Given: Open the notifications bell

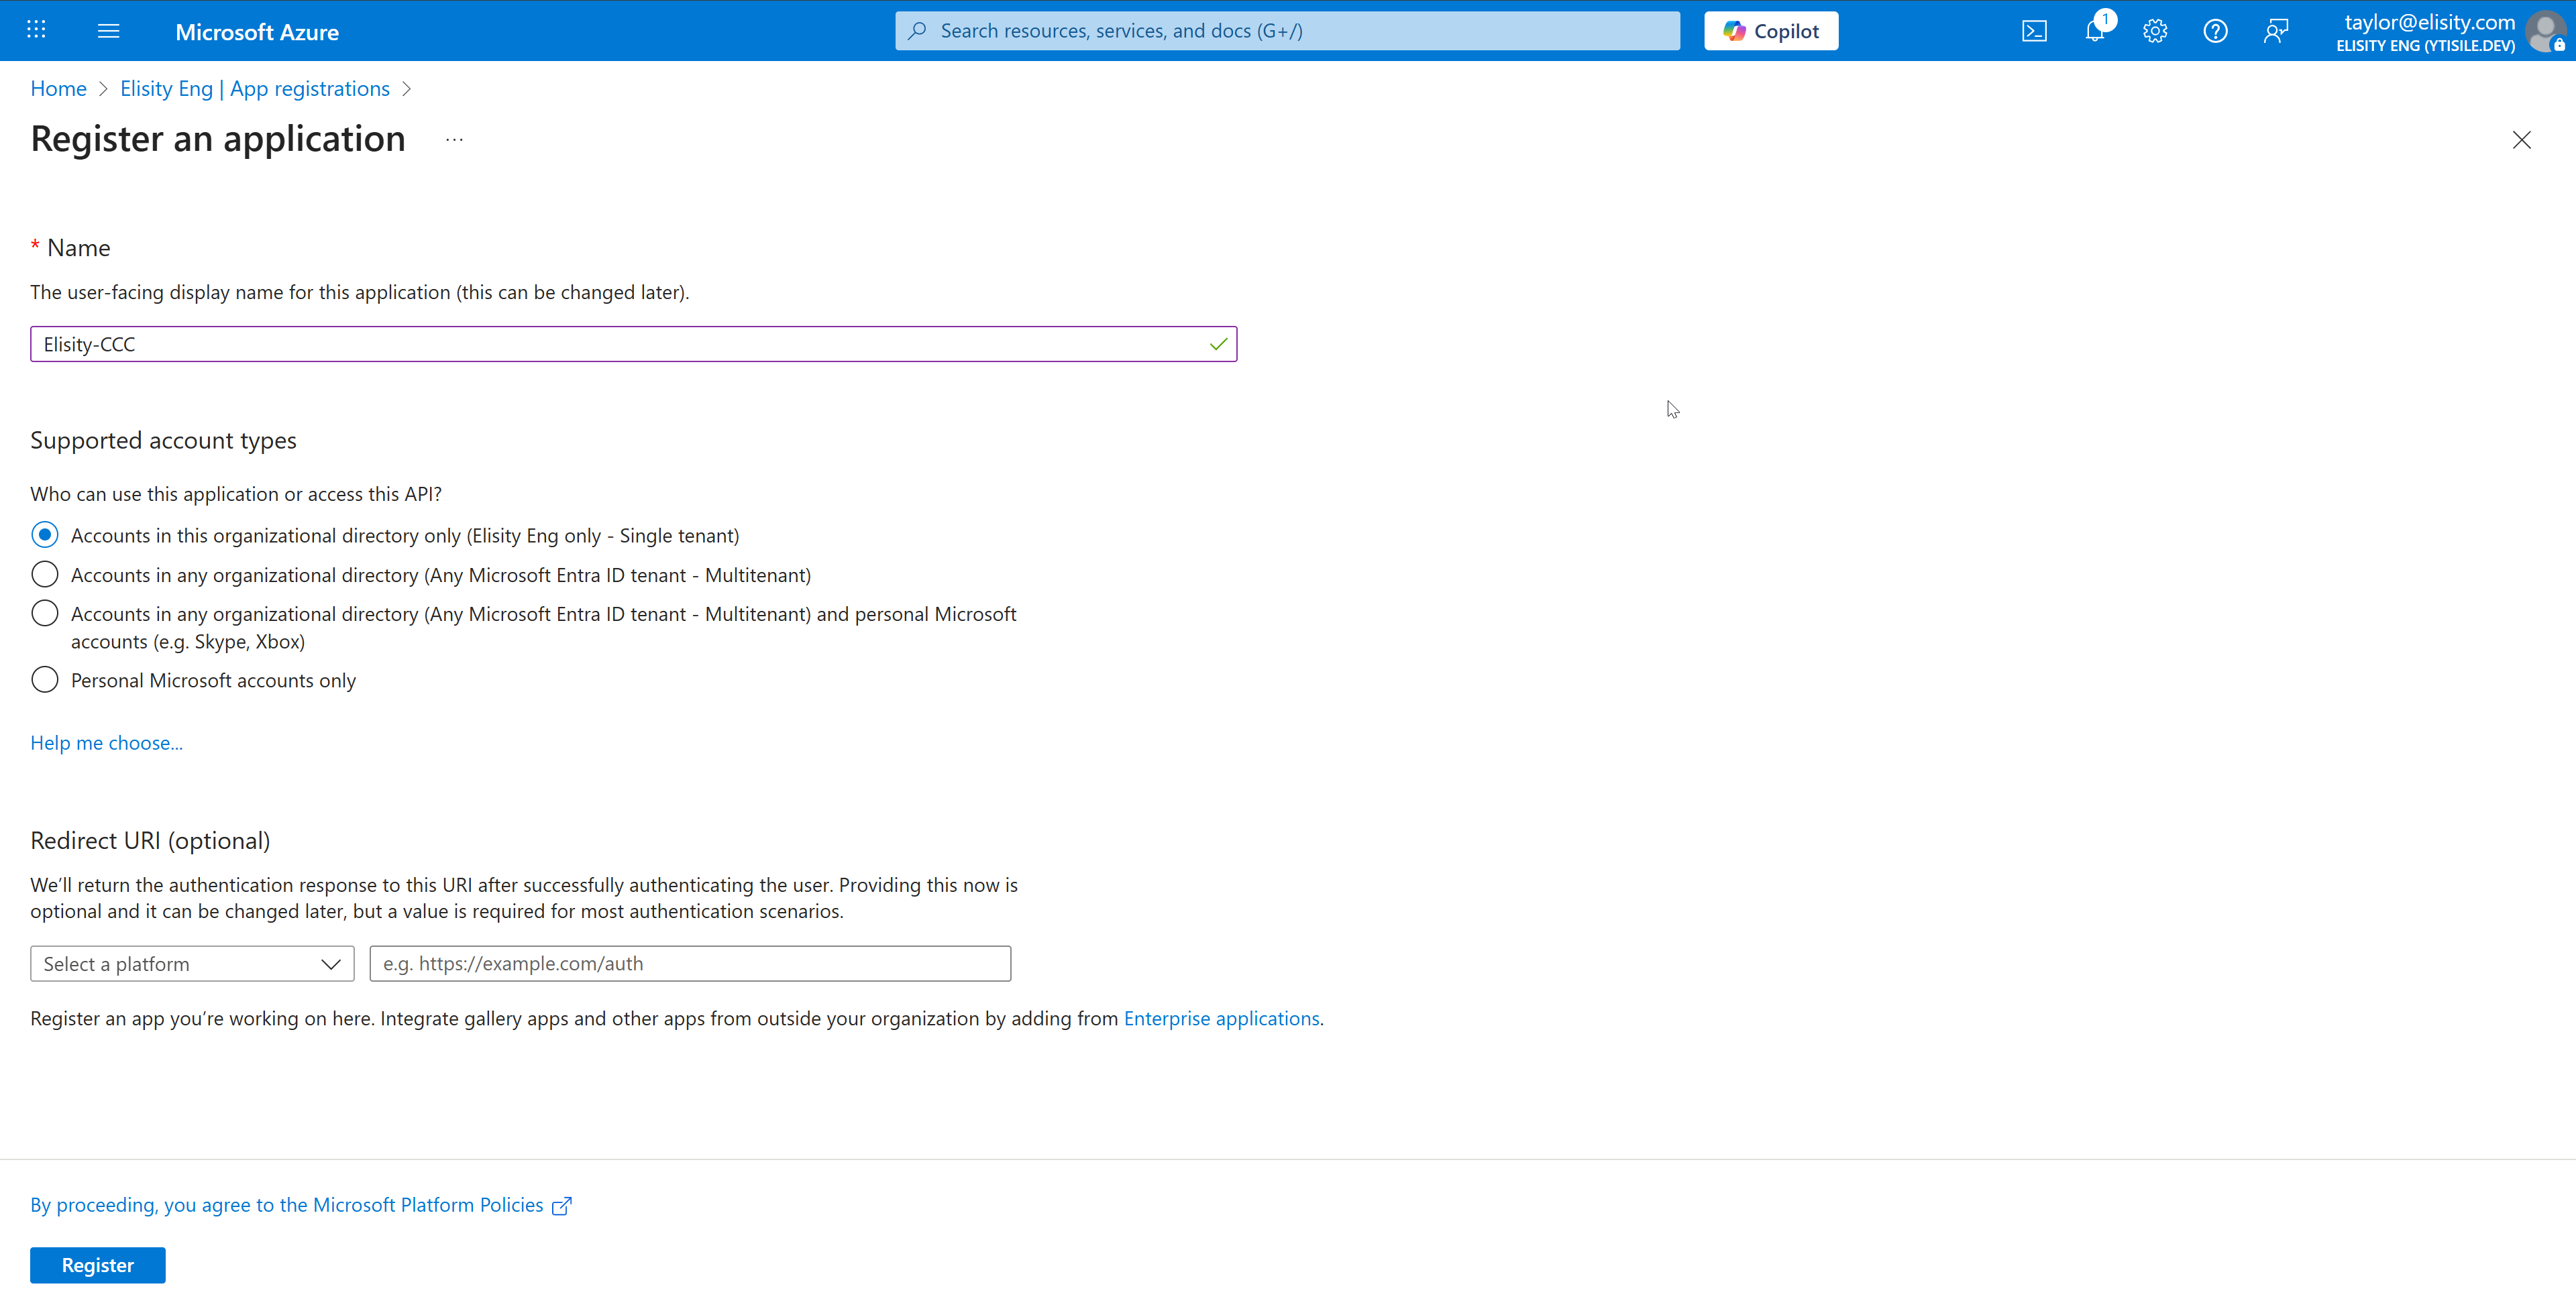Looking at the screenshot, I should pos(2094,31).
